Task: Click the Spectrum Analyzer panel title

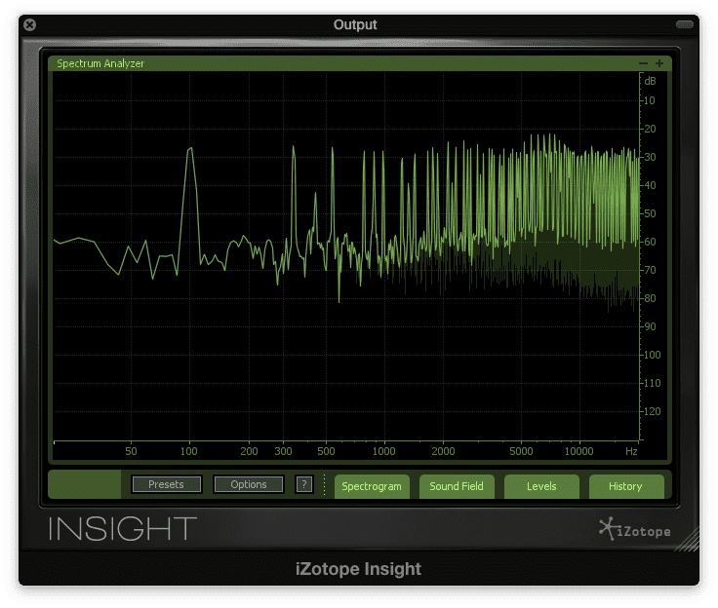Action: click(100, 63)
